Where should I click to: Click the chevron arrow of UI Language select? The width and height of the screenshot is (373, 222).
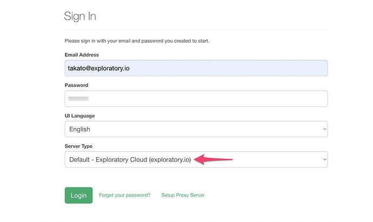324,129
